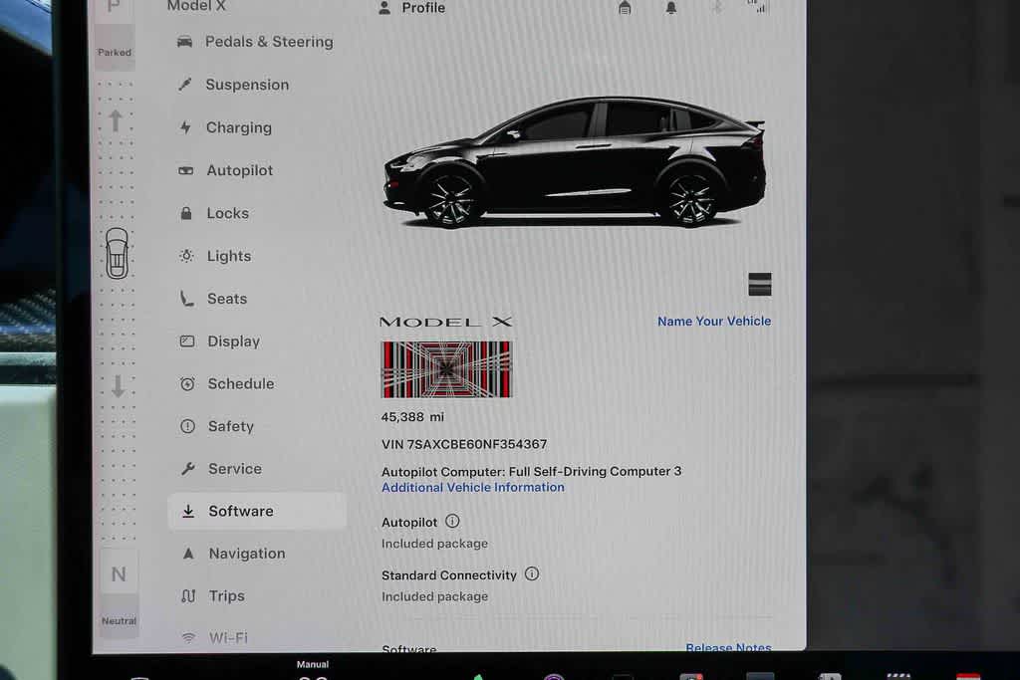The image size is (1020, 680).
Task: Click the Suspension wrench icon
Action: [185, 85]
